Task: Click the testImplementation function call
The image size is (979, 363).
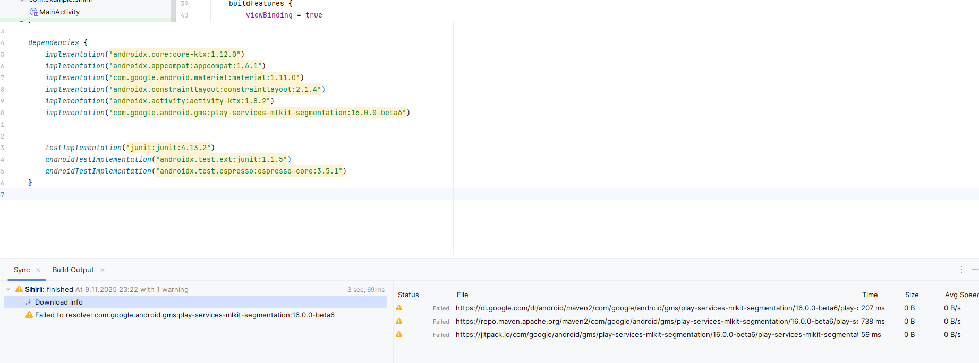Action: point(83,148)
